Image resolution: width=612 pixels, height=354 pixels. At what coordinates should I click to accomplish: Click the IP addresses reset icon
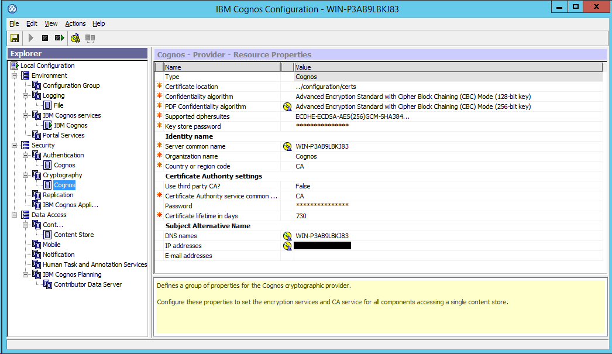[x=287, y=246]
